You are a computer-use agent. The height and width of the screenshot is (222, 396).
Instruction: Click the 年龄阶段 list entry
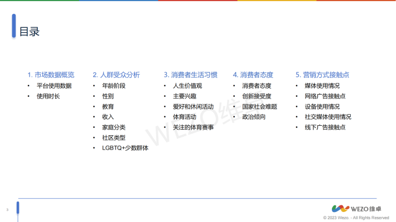[x=114, y=86]
